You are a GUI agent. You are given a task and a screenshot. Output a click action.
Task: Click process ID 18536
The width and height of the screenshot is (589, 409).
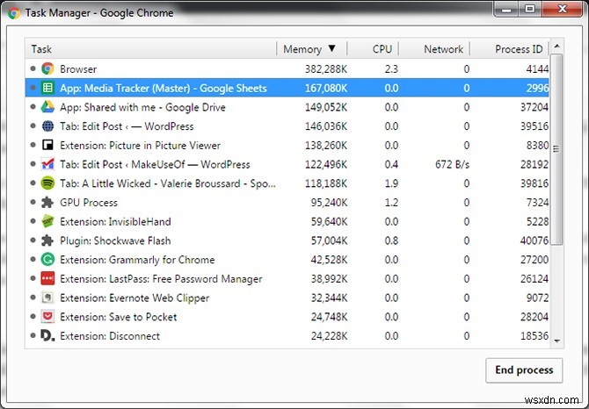[x=534, y=336]
